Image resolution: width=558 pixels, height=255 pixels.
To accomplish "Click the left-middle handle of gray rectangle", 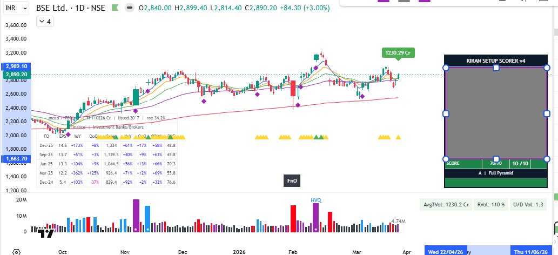I will tap(446, 113).
